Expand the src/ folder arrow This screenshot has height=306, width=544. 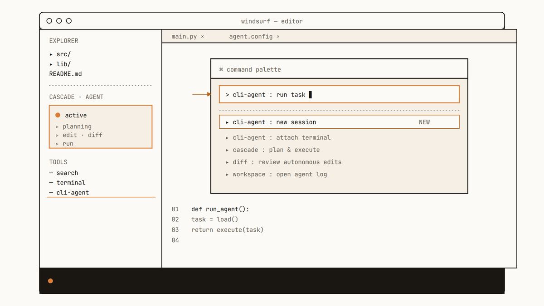pyautogui.click(x=51, y=54)
